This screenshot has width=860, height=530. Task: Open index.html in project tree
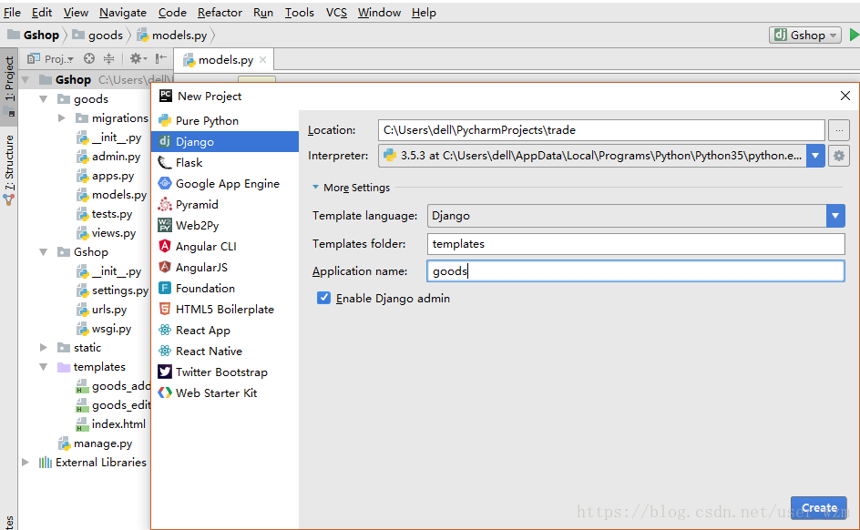pyautogui.click(x=110, y=423)
